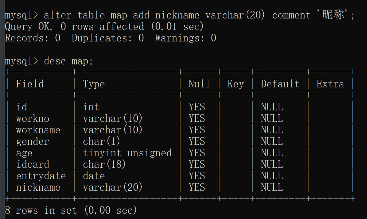
Task: Click the NULL default value for nickname
Action: coord(272,187)
